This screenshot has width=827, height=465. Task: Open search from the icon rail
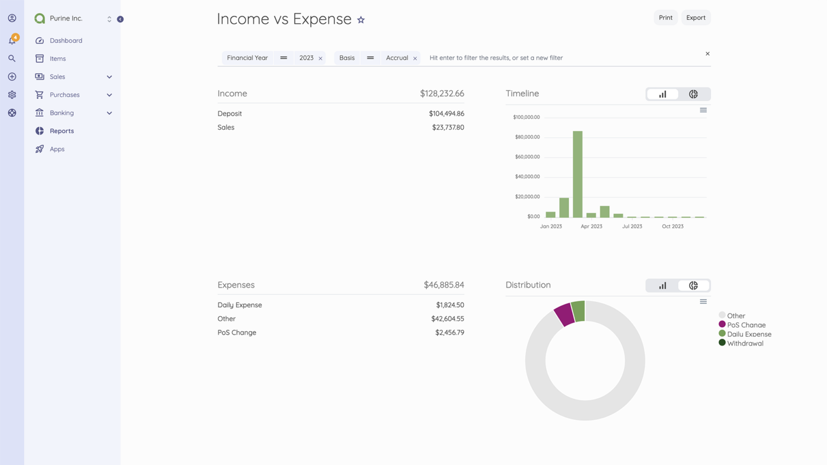tap(12, 59)
